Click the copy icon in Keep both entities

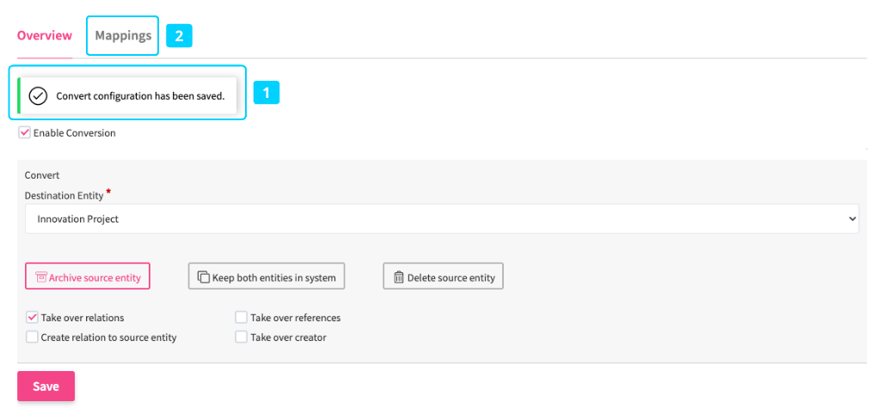coord(203,277)
